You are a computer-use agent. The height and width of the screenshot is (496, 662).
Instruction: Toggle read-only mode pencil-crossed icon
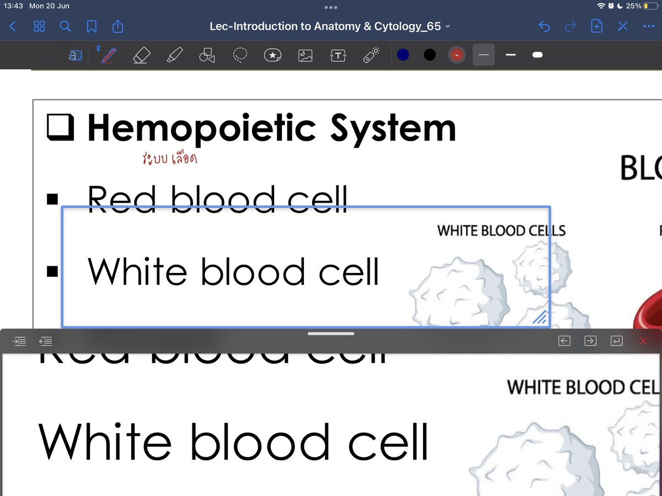[623, 26]
